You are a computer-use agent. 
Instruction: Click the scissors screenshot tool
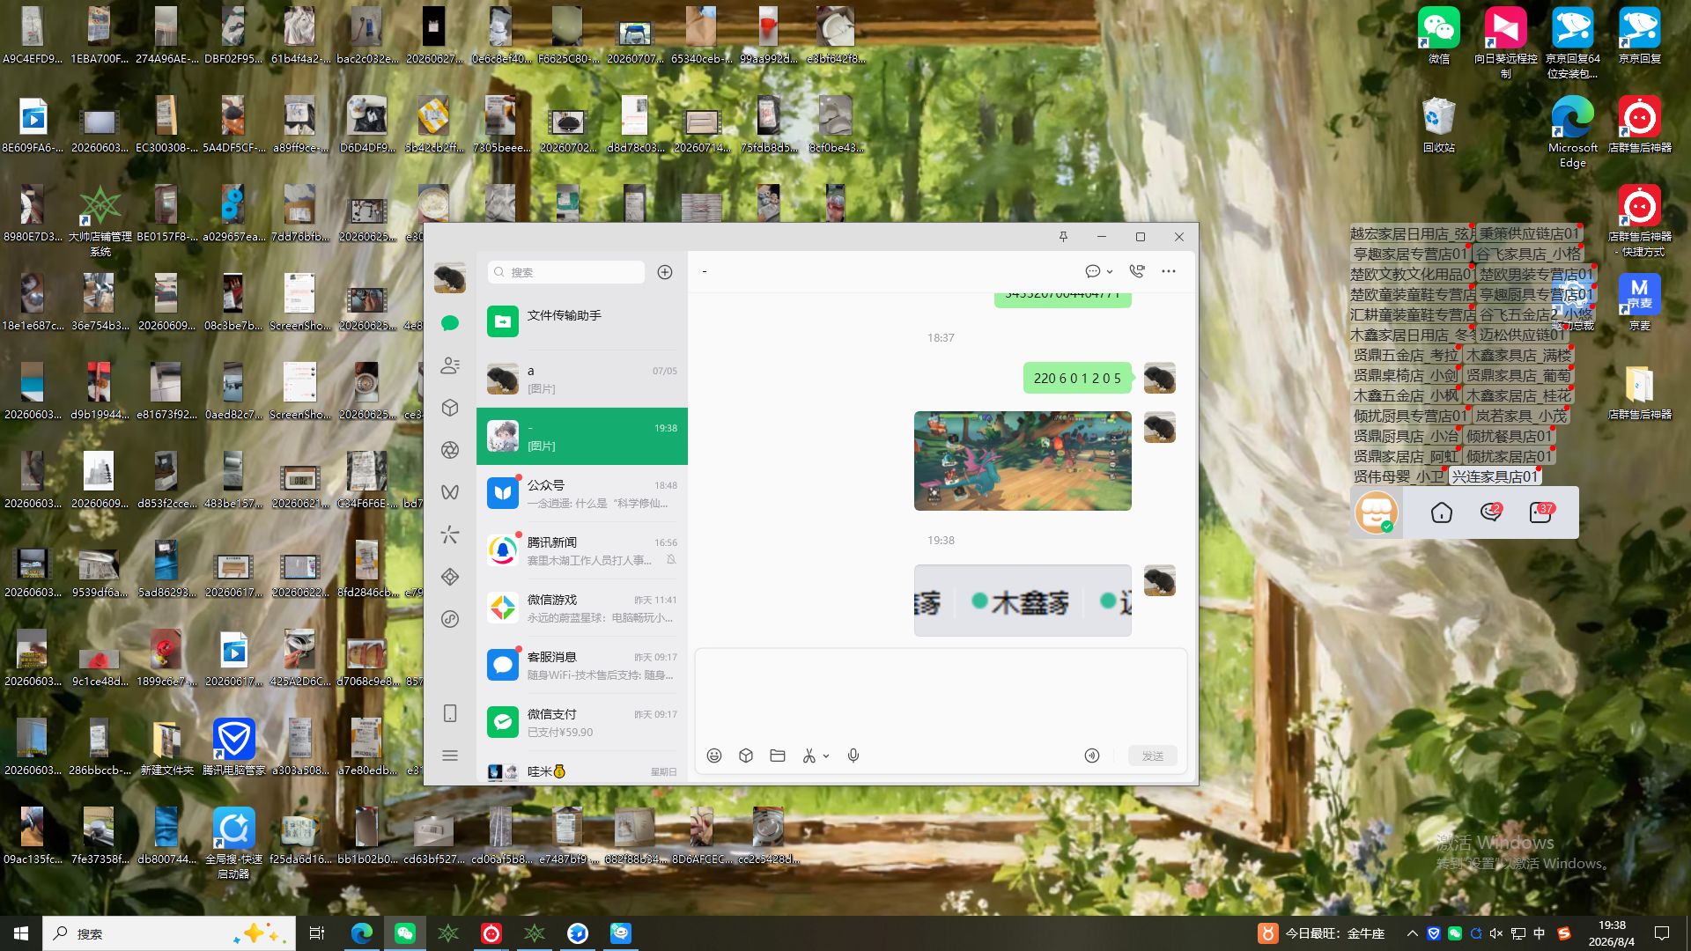(809, 756)
